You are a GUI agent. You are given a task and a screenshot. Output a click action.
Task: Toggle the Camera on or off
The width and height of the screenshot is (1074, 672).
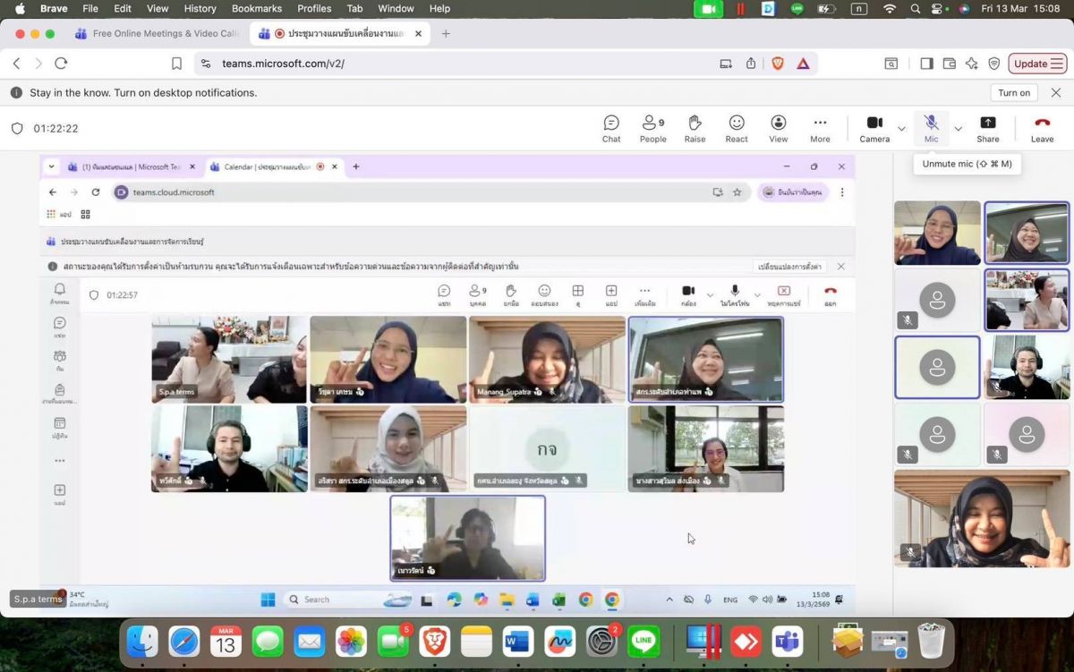point(874,128)
